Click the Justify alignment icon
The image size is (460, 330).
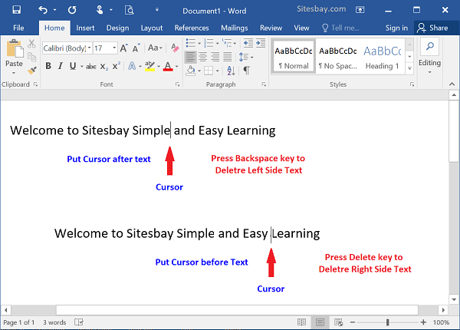pos(228,57)
